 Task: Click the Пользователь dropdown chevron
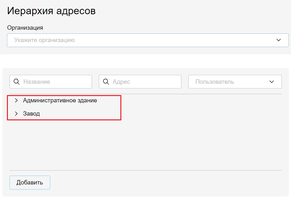271,82
